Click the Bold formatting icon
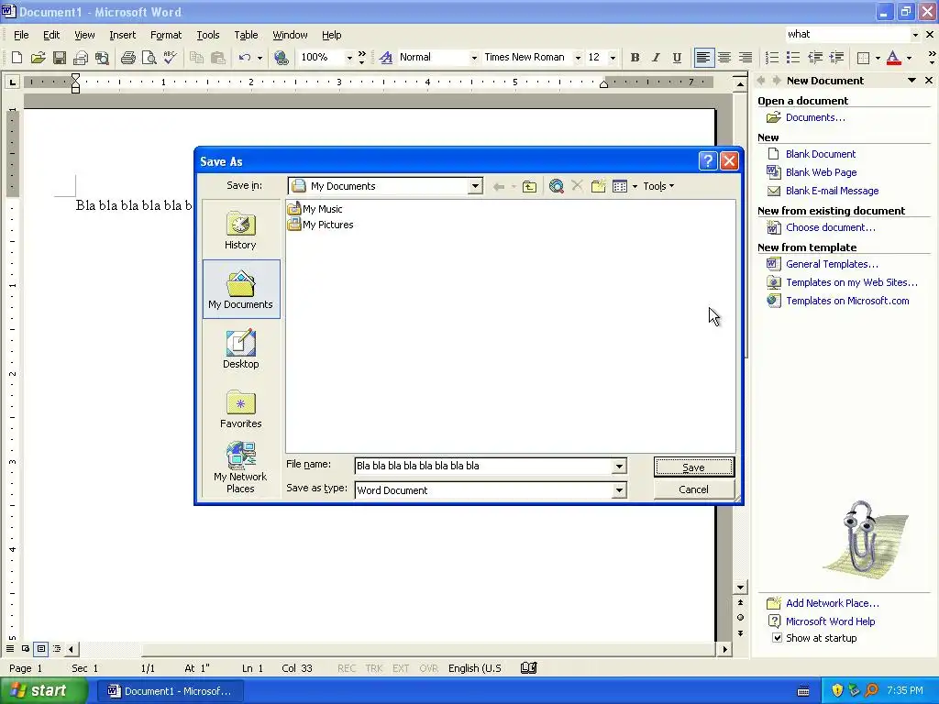This screenshot has height=704, width=939. click(x=635, y=58)
